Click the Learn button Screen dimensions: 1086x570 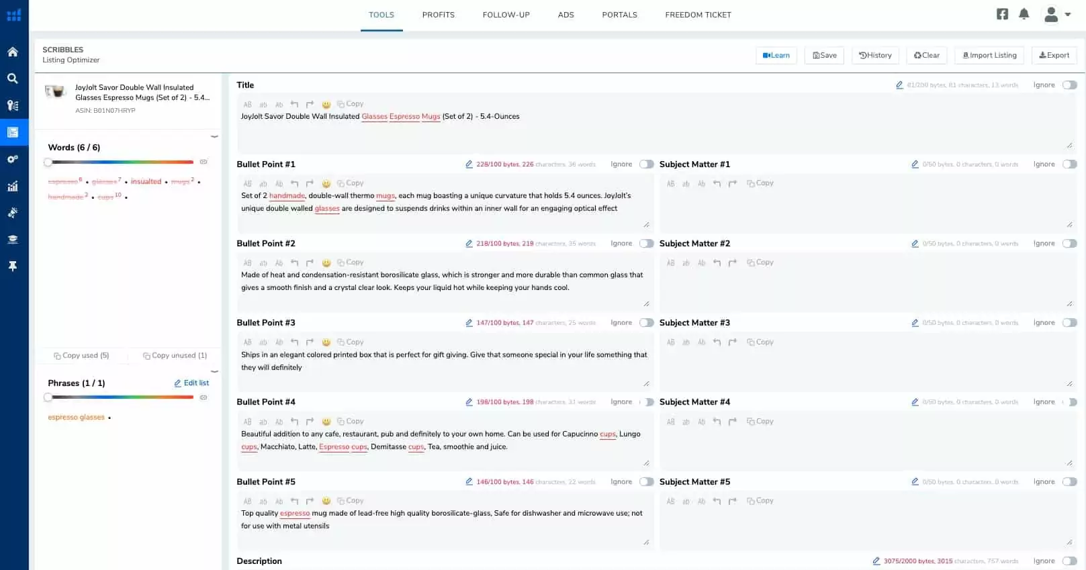(x=776, y=55)
